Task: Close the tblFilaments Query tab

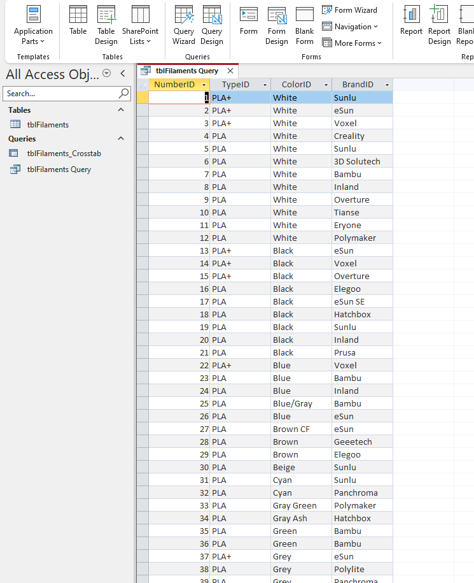Action: pyautogui.click(x=230, y=71)
